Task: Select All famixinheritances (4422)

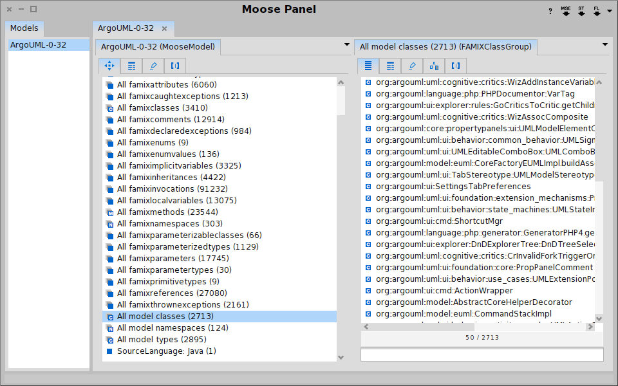Action: [220, 178]
